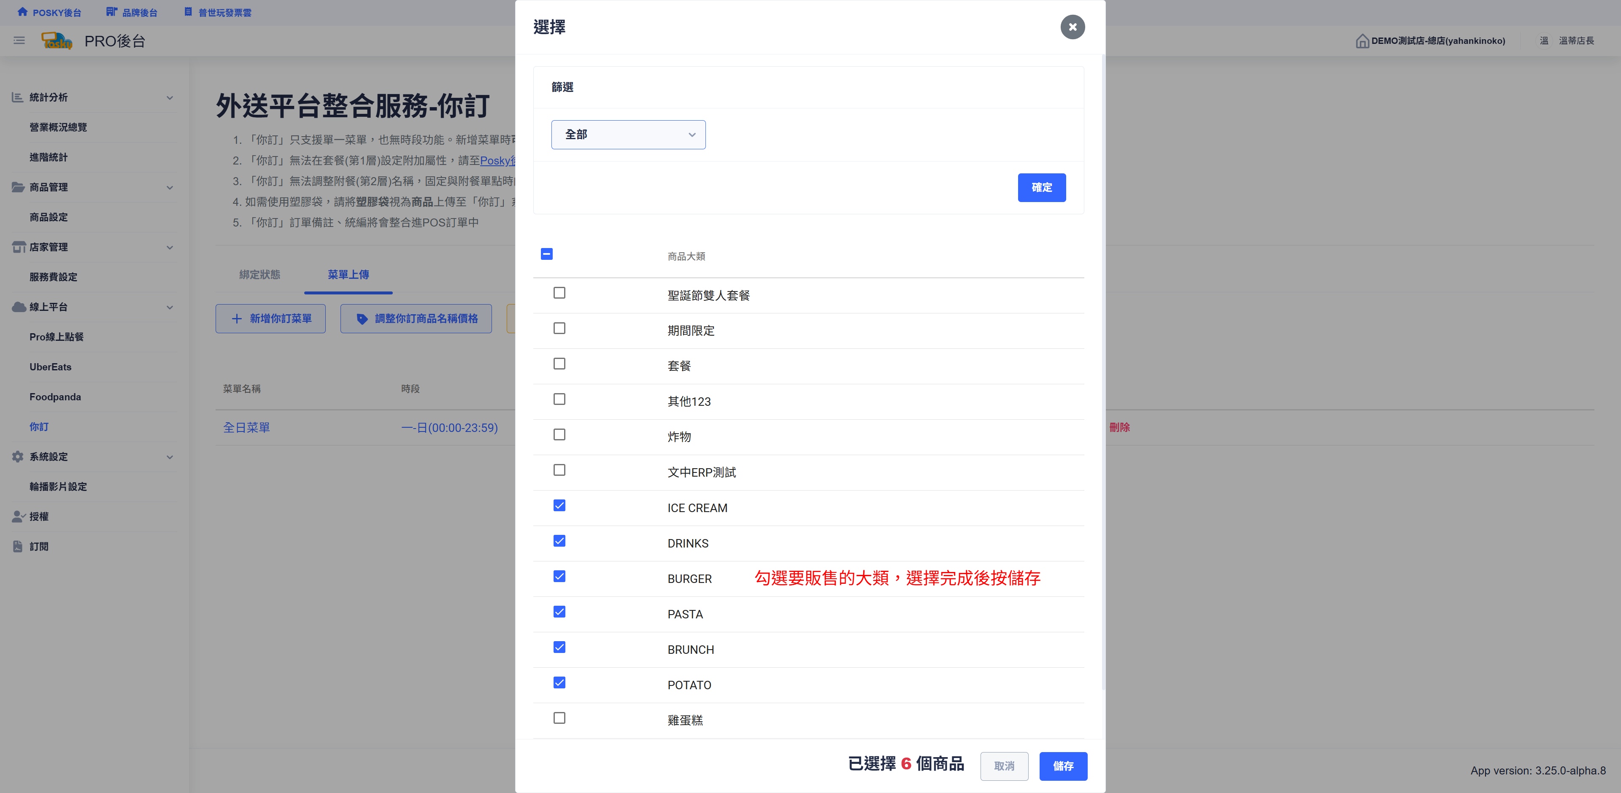Viewport: 1621px width, 793px height.
Task: Click the hamburger menu icon
Action: point(19,41)
